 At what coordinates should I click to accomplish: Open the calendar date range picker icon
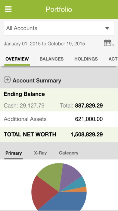pyautogui.click(x=109, y=43)
